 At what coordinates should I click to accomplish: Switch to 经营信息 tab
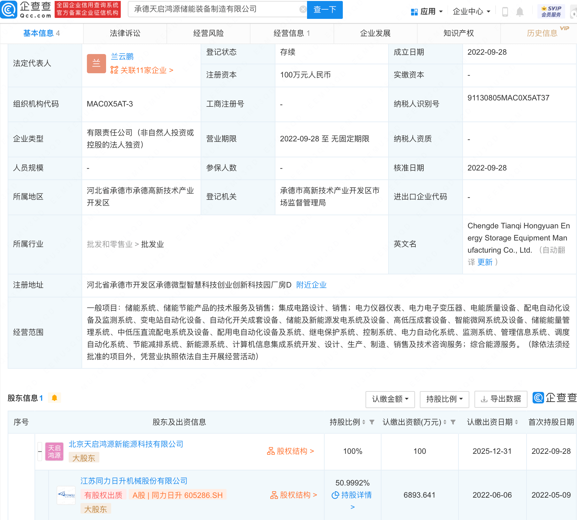point(292,33)
